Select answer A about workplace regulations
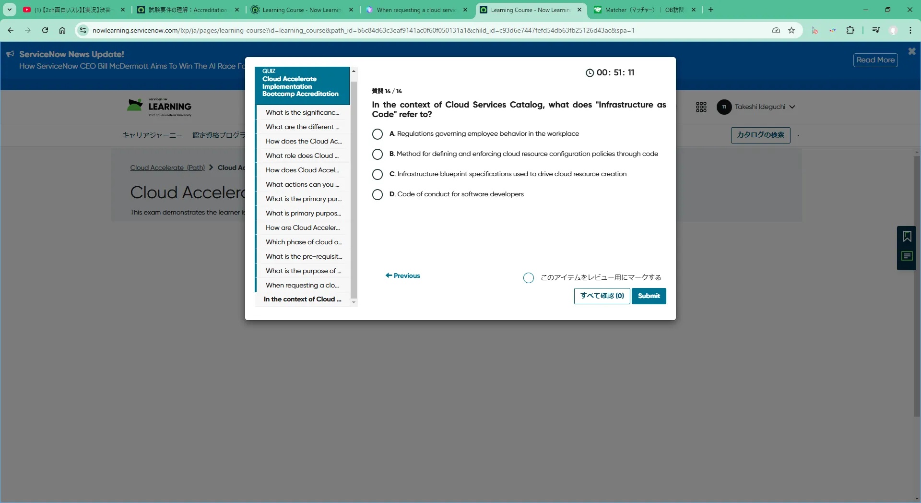Viewport: 921px width, 503px height. [378, 134]
